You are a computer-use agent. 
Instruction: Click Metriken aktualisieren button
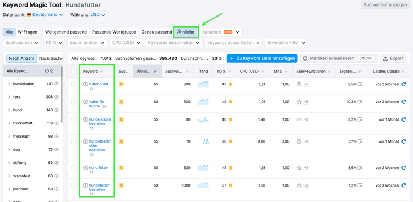click(x=339, y=58)
